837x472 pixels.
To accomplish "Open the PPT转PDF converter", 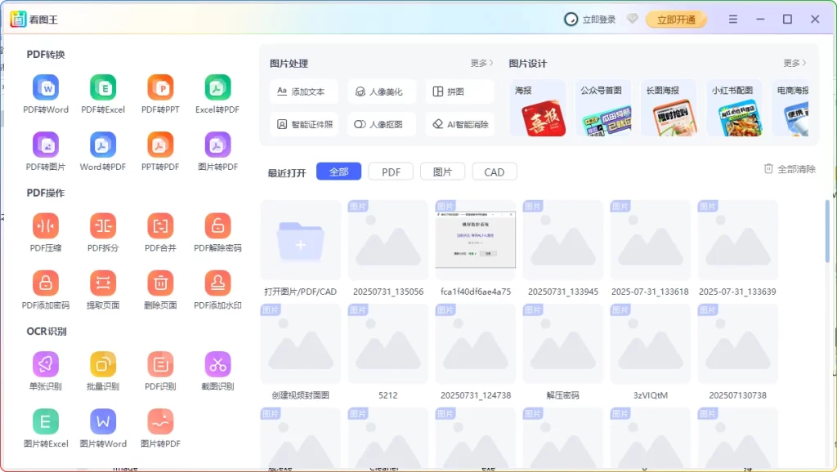I will point(160,151).
